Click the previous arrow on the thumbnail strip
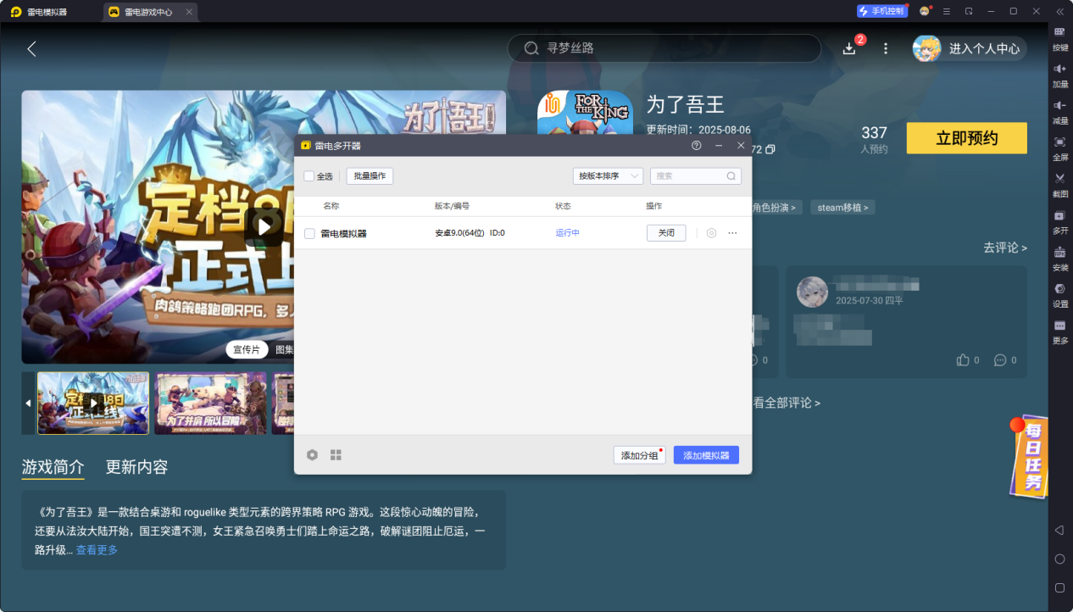 click(28, 403)
